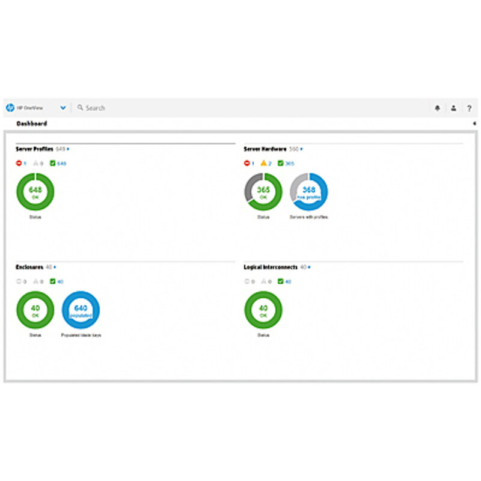
Task: Open the Logical Interconnects panel heading
Action: (x=271, y=267)
